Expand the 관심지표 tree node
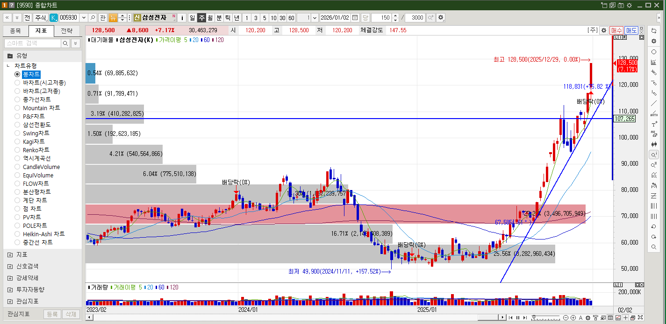The width and height of the screenshot is (666, 324). click(x=10, y=302)
